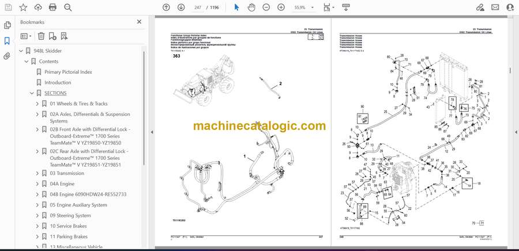Screen dimensions: 519x251
Task: Select the SECTIONS bookmark label
Action: tap(55, 93)
